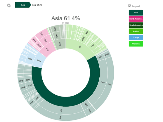Click the Mexi country segment

pyautogui.click(x=34, y=40)
